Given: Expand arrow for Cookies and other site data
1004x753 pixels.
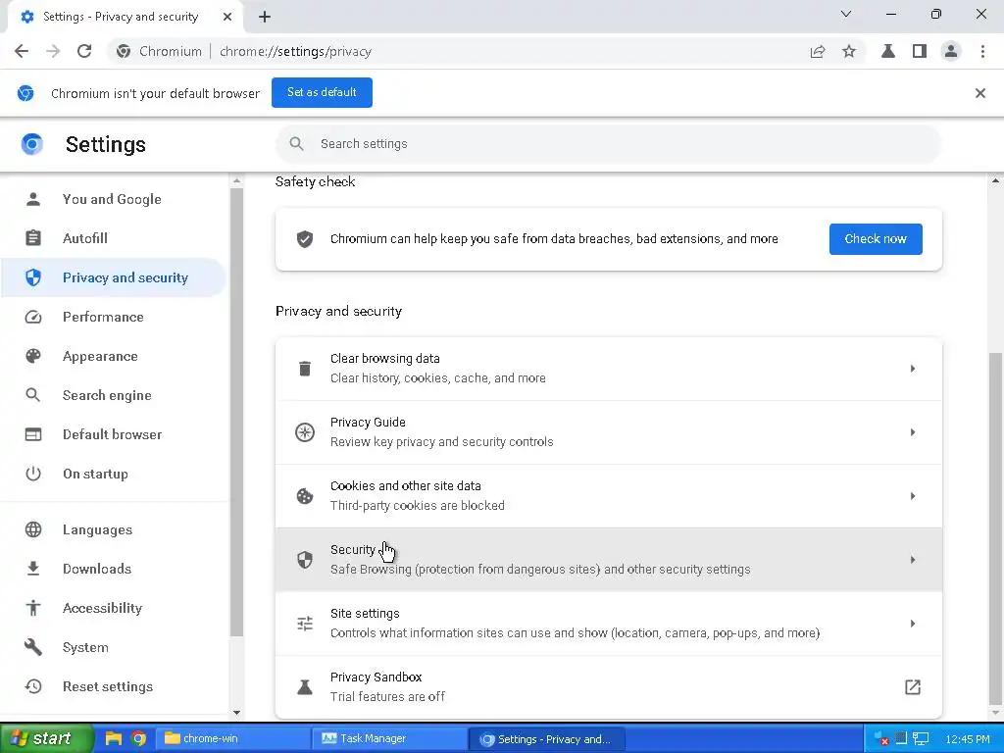Looking at the screenshot, I should tap(913, 496).
